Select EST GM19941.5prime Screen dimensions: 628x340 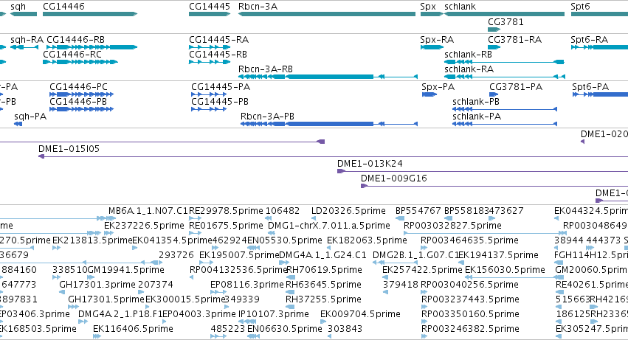pos(126,270)
